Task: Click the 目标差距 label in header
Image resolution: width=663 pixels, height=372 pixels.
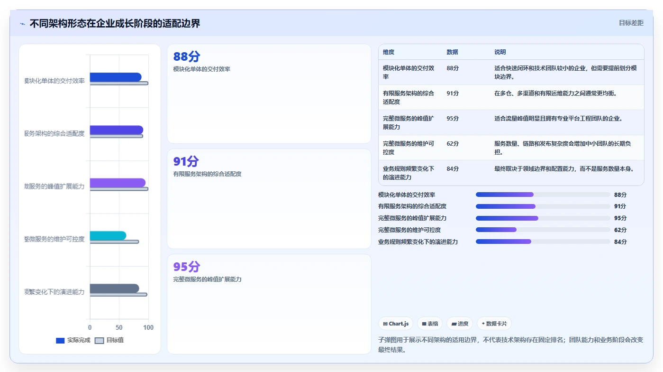Action: pos(631,23)
